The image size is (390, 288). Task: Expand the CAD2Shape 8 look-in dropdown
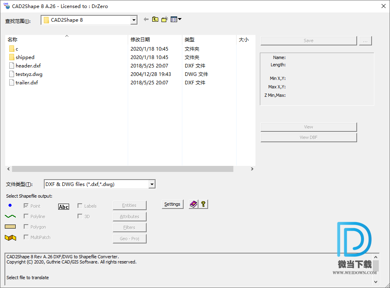tap(134, 20)
